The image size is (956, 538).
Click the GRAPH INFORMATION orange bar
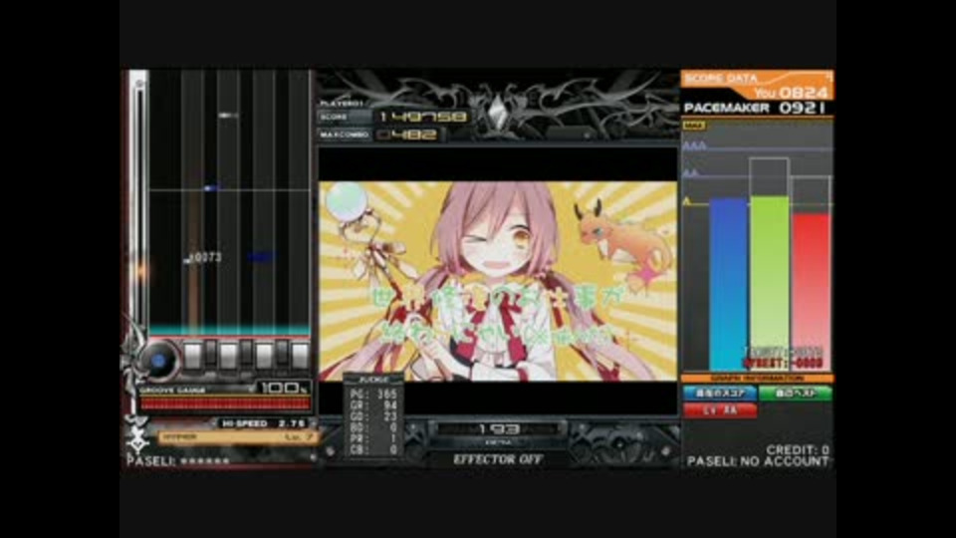click(x=757, y=379)
